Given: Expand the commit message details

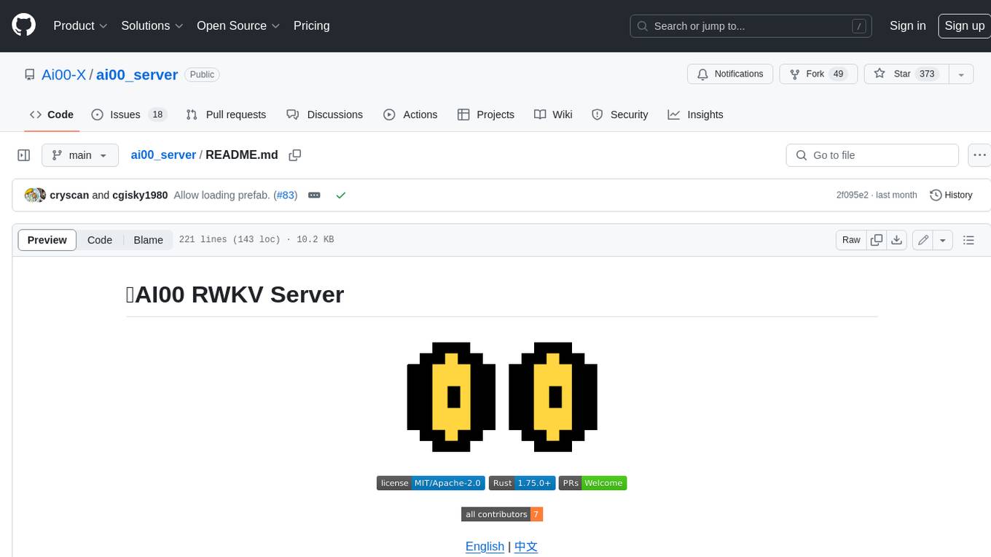Looking at the screenshot, I should click(315, 195).
